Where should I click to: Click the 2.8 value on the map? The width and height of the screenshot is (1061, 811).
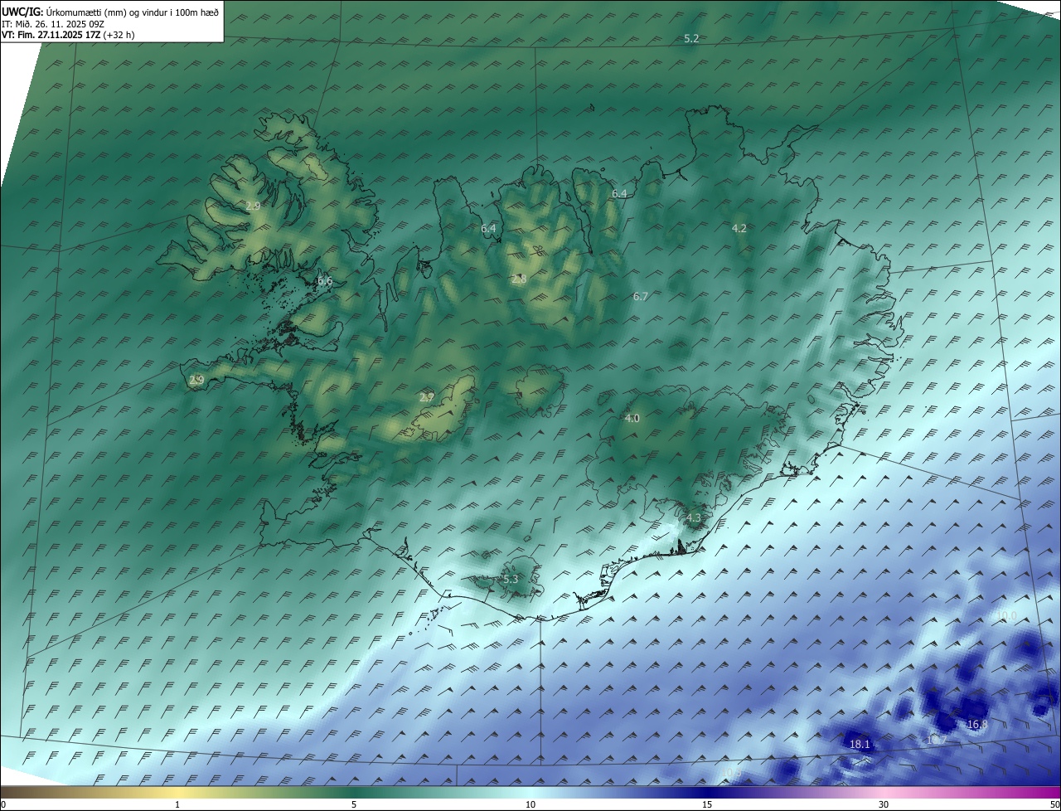click(x=519, y=279)
